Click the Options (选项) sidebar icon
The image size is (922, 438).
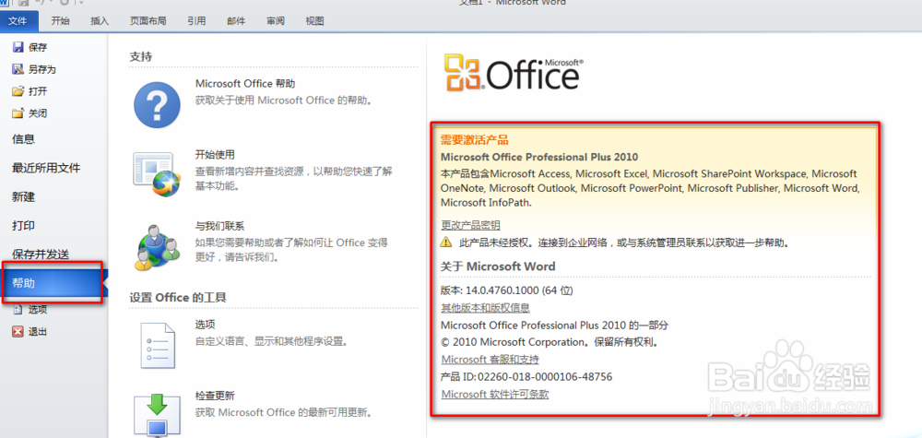pyautogui.click(x=18, y=309)
